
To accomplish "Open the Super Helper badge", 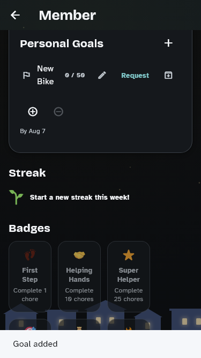I will pos(129,276).
